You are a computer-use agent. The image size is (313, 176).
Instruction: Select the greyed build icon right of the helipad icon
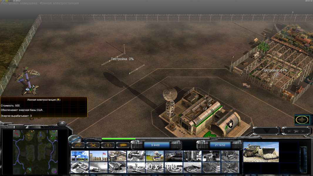pyautogui.click(x=136, y=156)
